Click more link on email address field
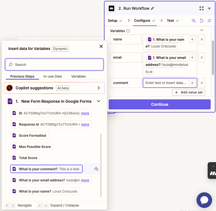This screenshot has height=211, width=216. pyautogui.click(x=85, y=180)
